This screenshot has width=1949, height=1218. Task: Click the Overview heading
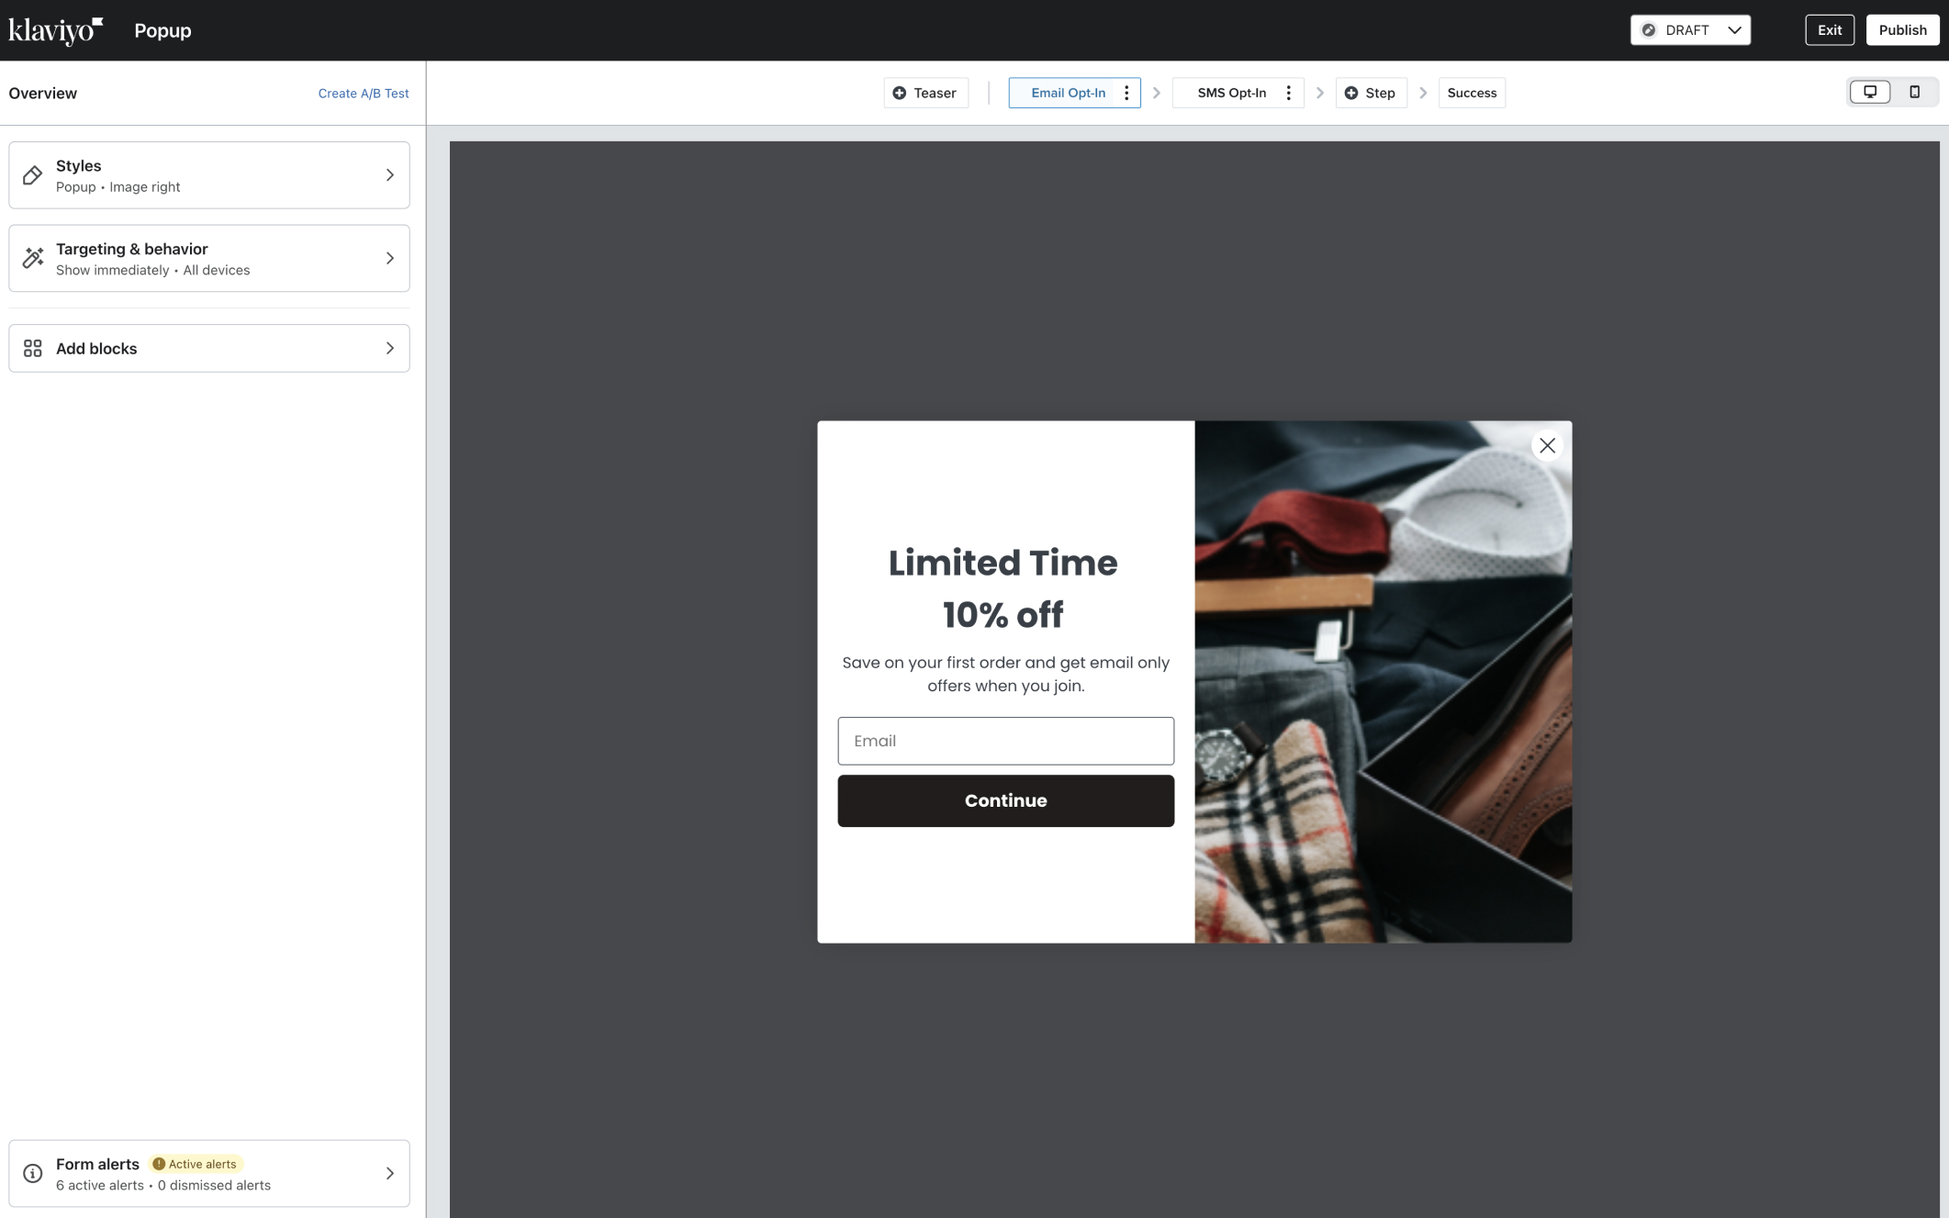click(x=43, y=94)
